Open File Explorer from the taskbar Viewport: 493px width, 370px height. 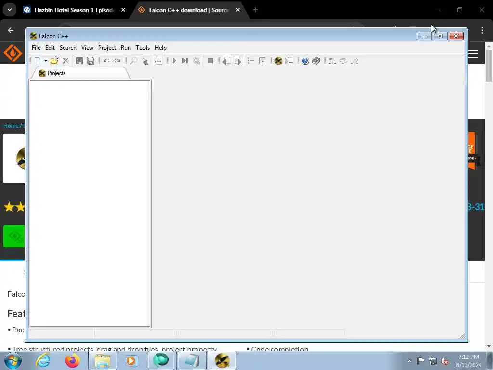[x=103, y=360]
